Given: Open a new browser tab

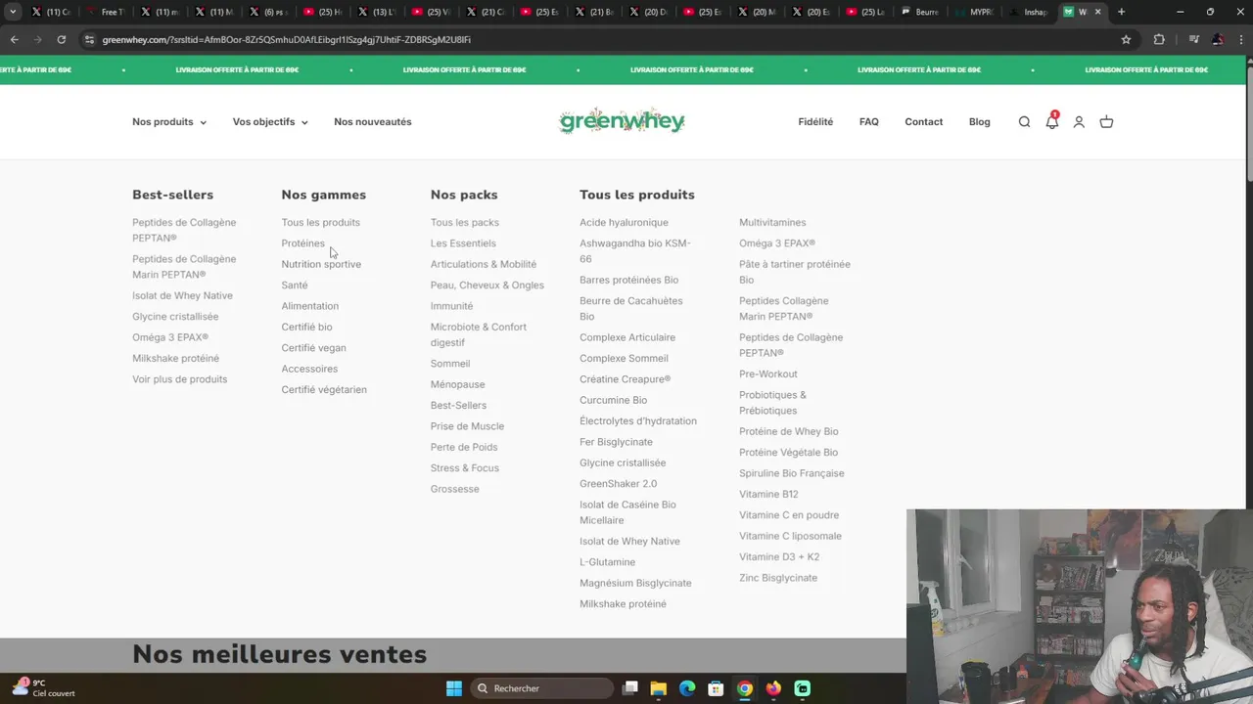Looking at the screenshot, I should [x=1121, y=12].
